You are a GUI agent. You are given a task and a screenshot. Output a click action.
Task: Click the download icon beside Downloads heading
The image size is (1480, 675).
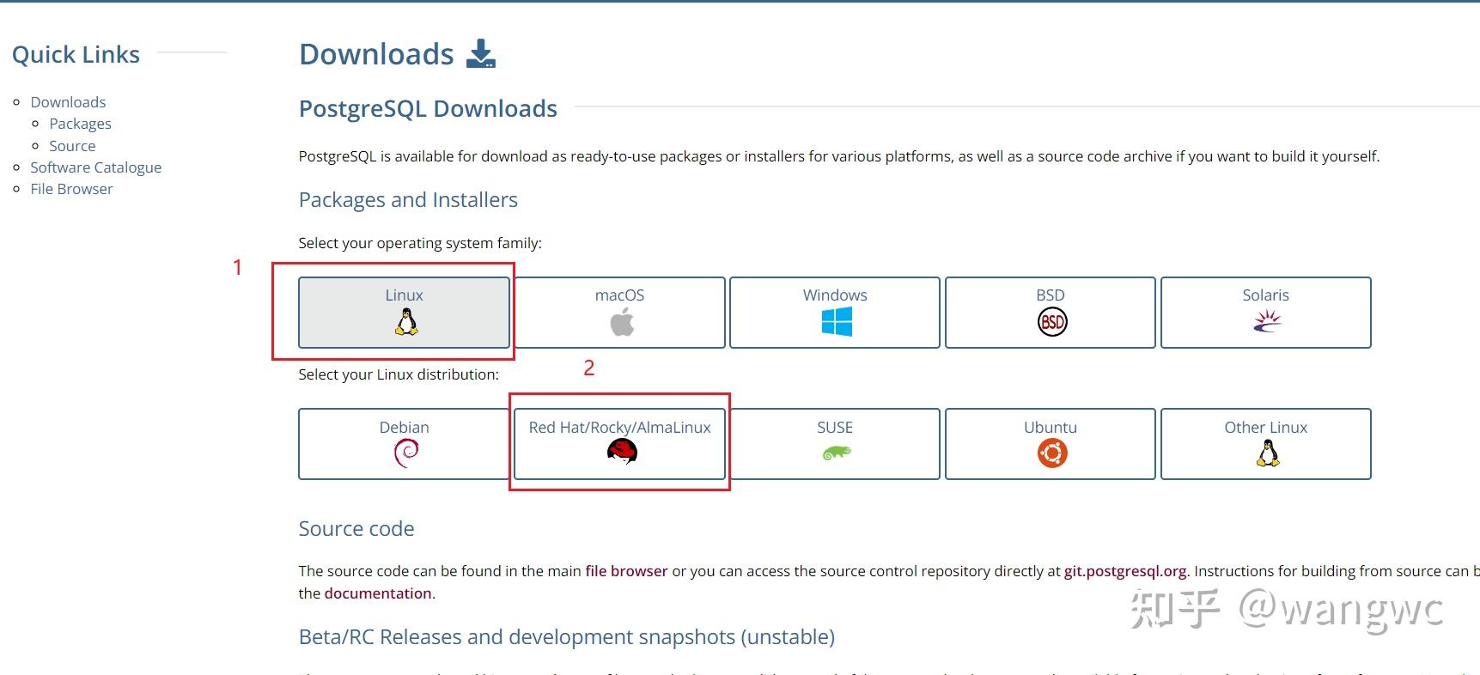click(481, 53)
